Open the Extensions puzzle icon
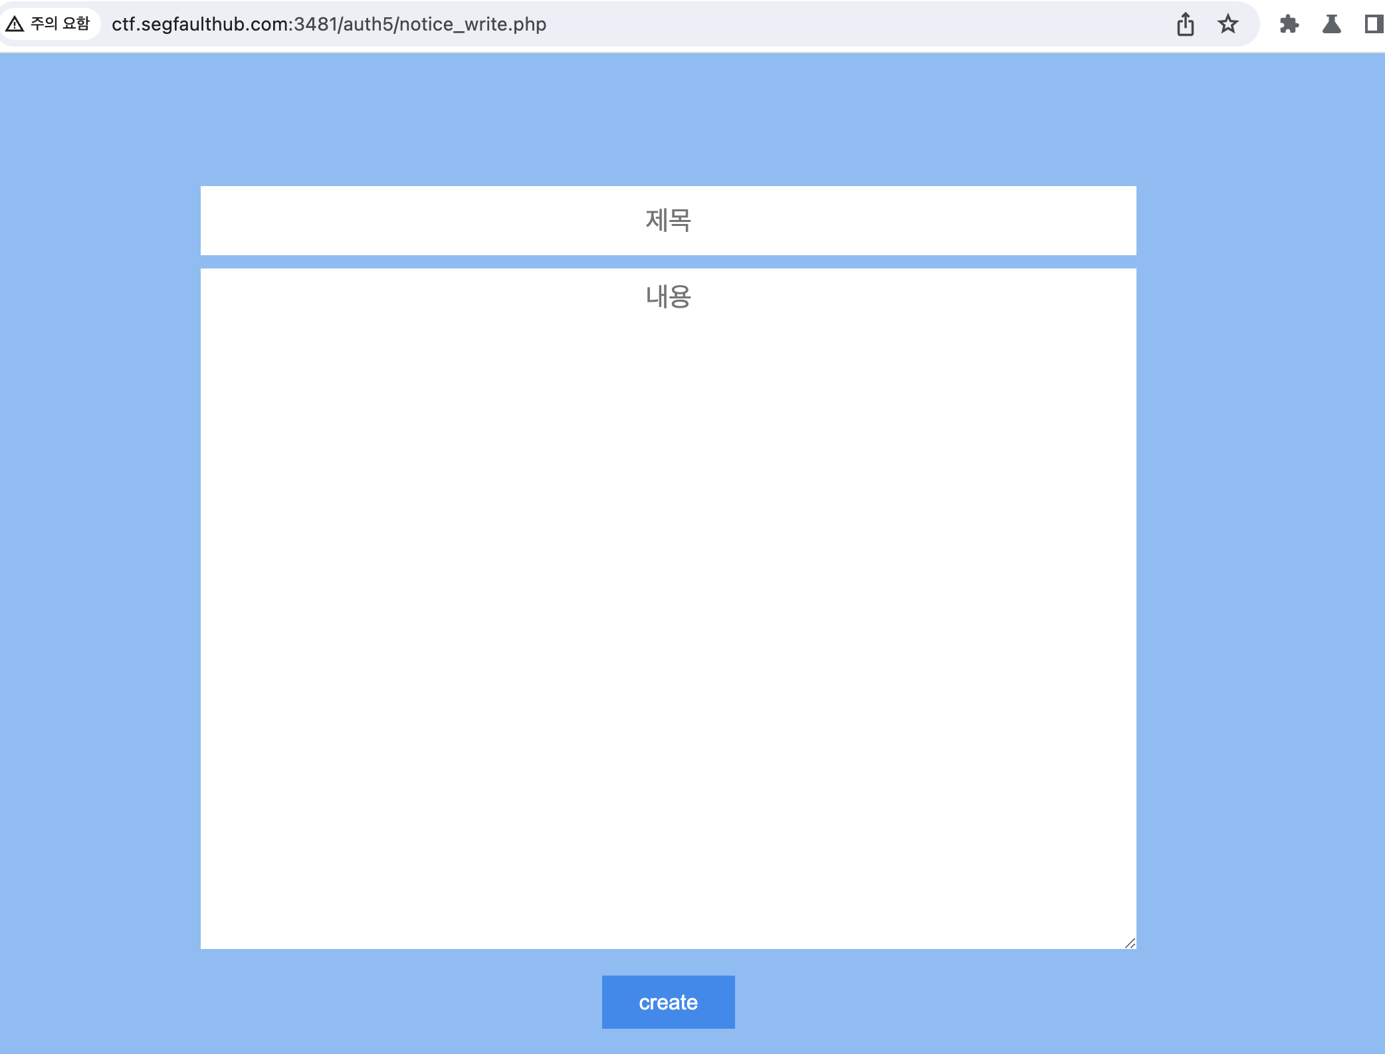 tap(1289, 25)
